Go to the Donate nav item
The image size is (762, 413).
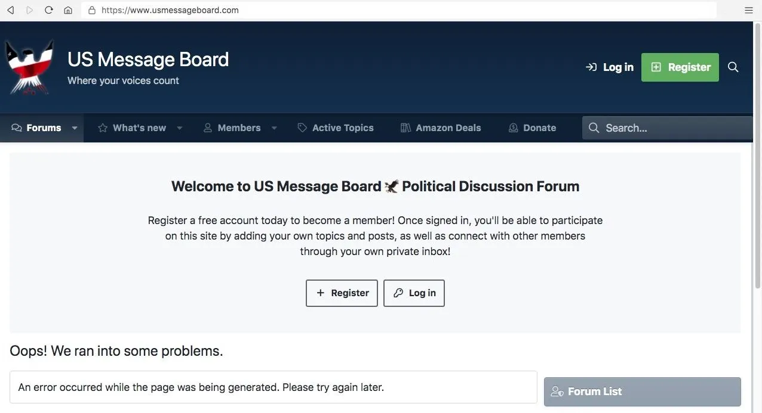tap(532, 128)
